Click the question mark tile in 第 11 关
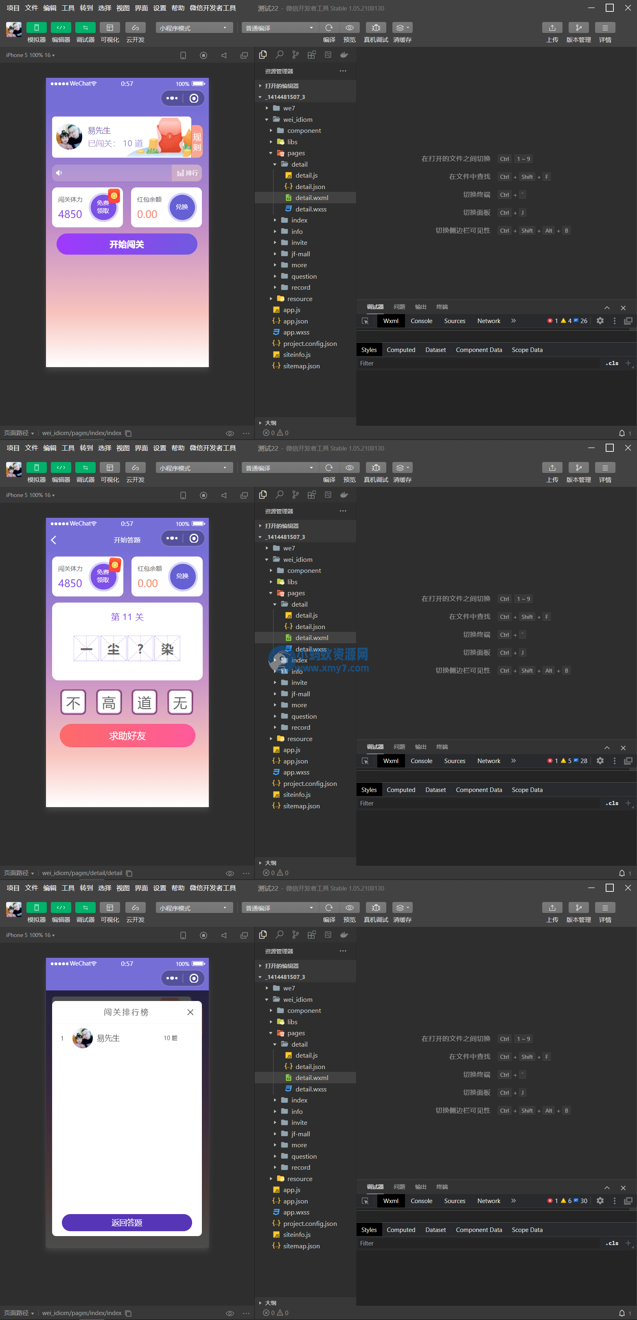This screenshot has height=1320, width=637. click(140, 649)
